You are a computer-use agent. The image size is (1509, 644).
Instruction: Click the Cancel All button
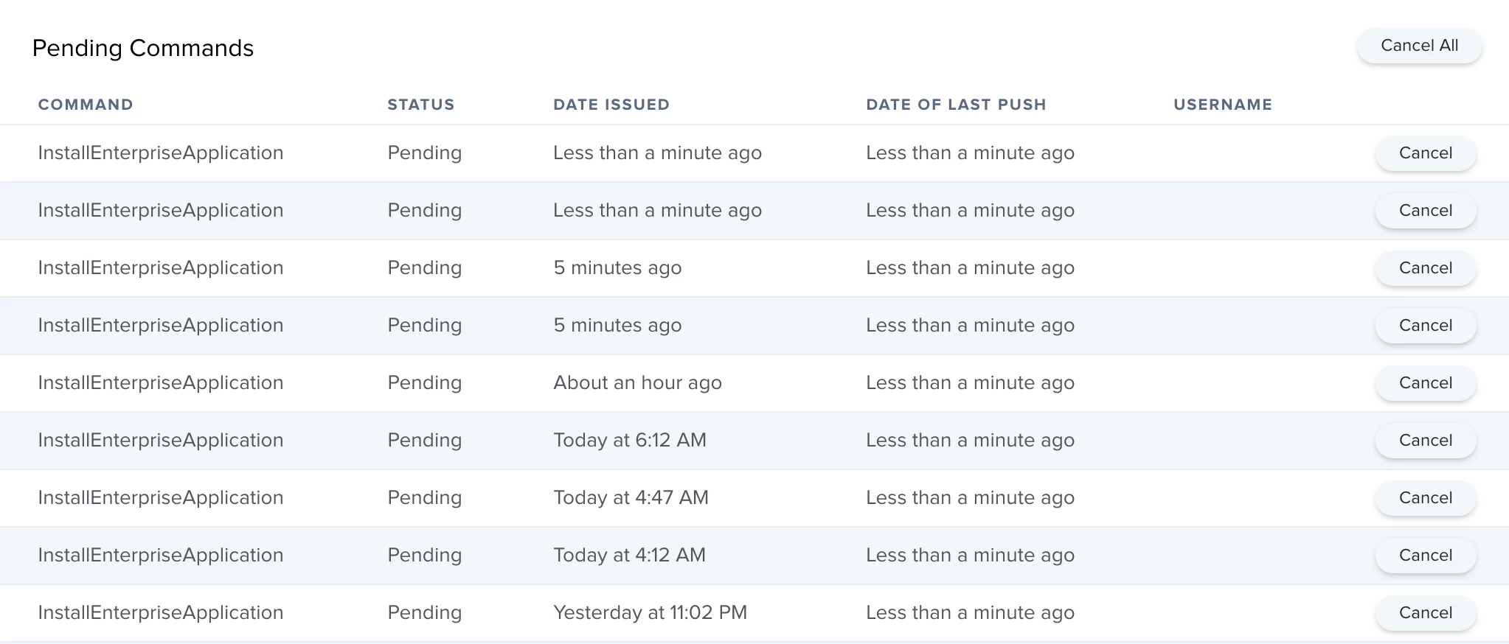[x=1419, y=46]
